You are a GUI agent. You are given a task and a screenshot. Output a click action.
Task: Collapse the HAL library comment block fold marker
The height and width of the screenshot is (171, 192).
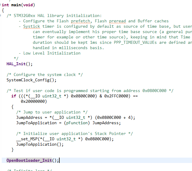click(x=0, y=15)
